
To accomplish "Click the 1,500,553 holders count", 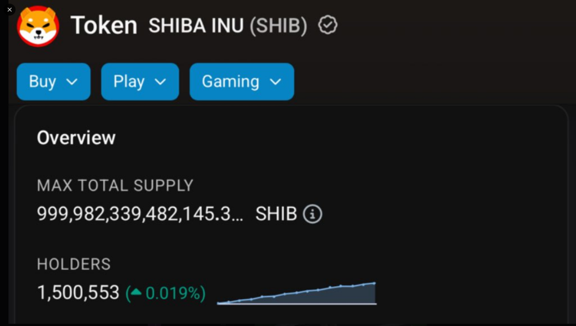I will tap(78, 293).
